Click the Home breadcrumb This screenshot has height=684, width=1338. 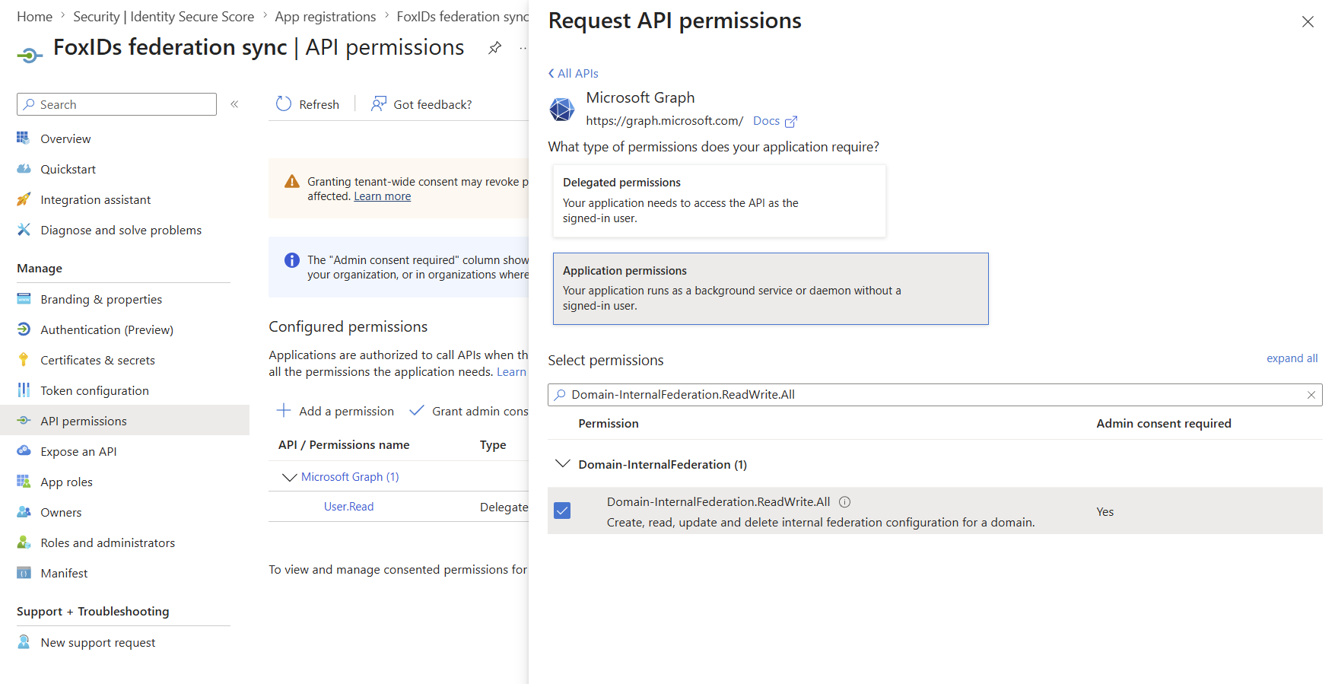point(35,17)
